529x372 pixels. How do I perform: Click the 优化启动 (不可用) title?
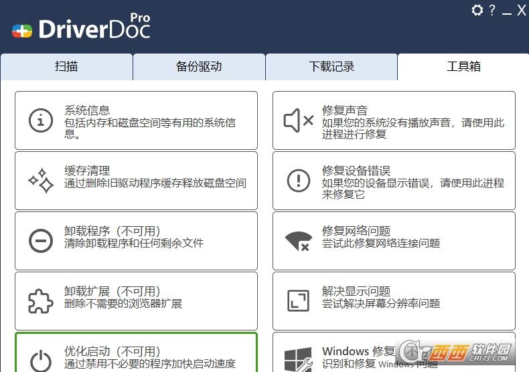(112, 351)
